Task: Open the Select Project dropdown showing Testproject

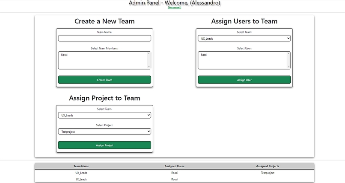Action: 104,131
